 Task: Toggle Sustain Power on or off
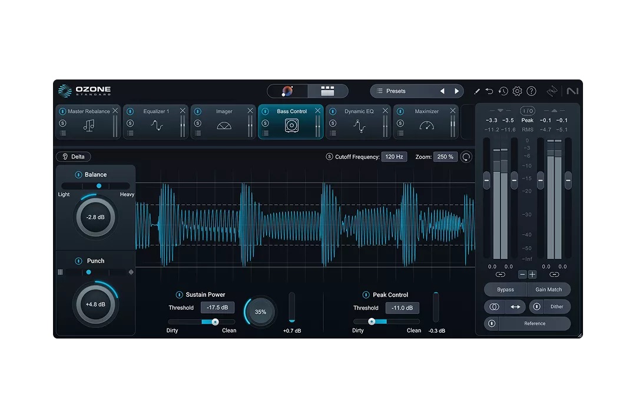(x=179, y=295)
